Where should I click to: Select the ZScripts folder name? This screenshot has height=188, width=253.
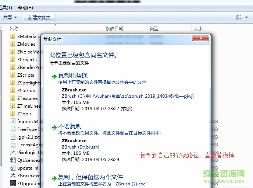pos(26,75)
